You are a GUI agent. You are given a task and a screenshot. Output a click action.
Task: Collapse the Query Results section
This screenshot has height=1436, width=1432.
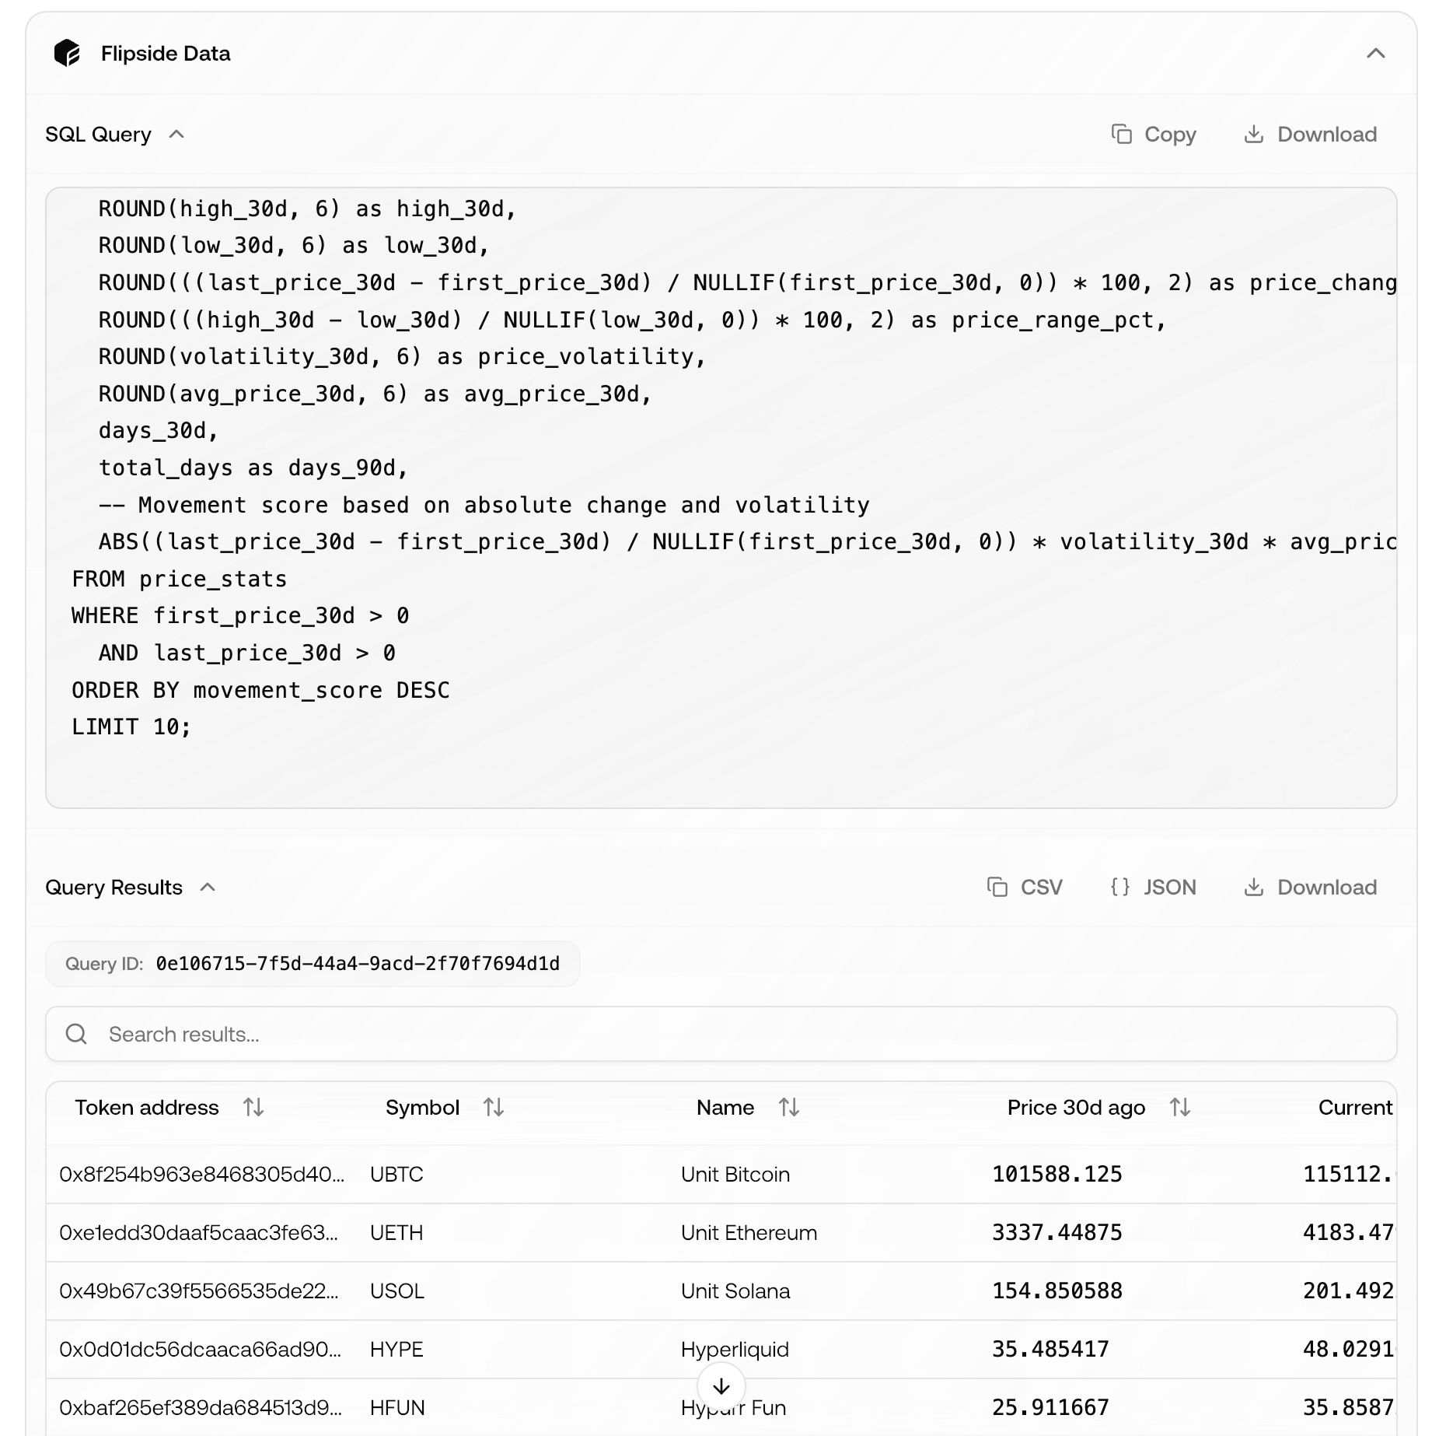pyautogui.click(x=208, y=887)
